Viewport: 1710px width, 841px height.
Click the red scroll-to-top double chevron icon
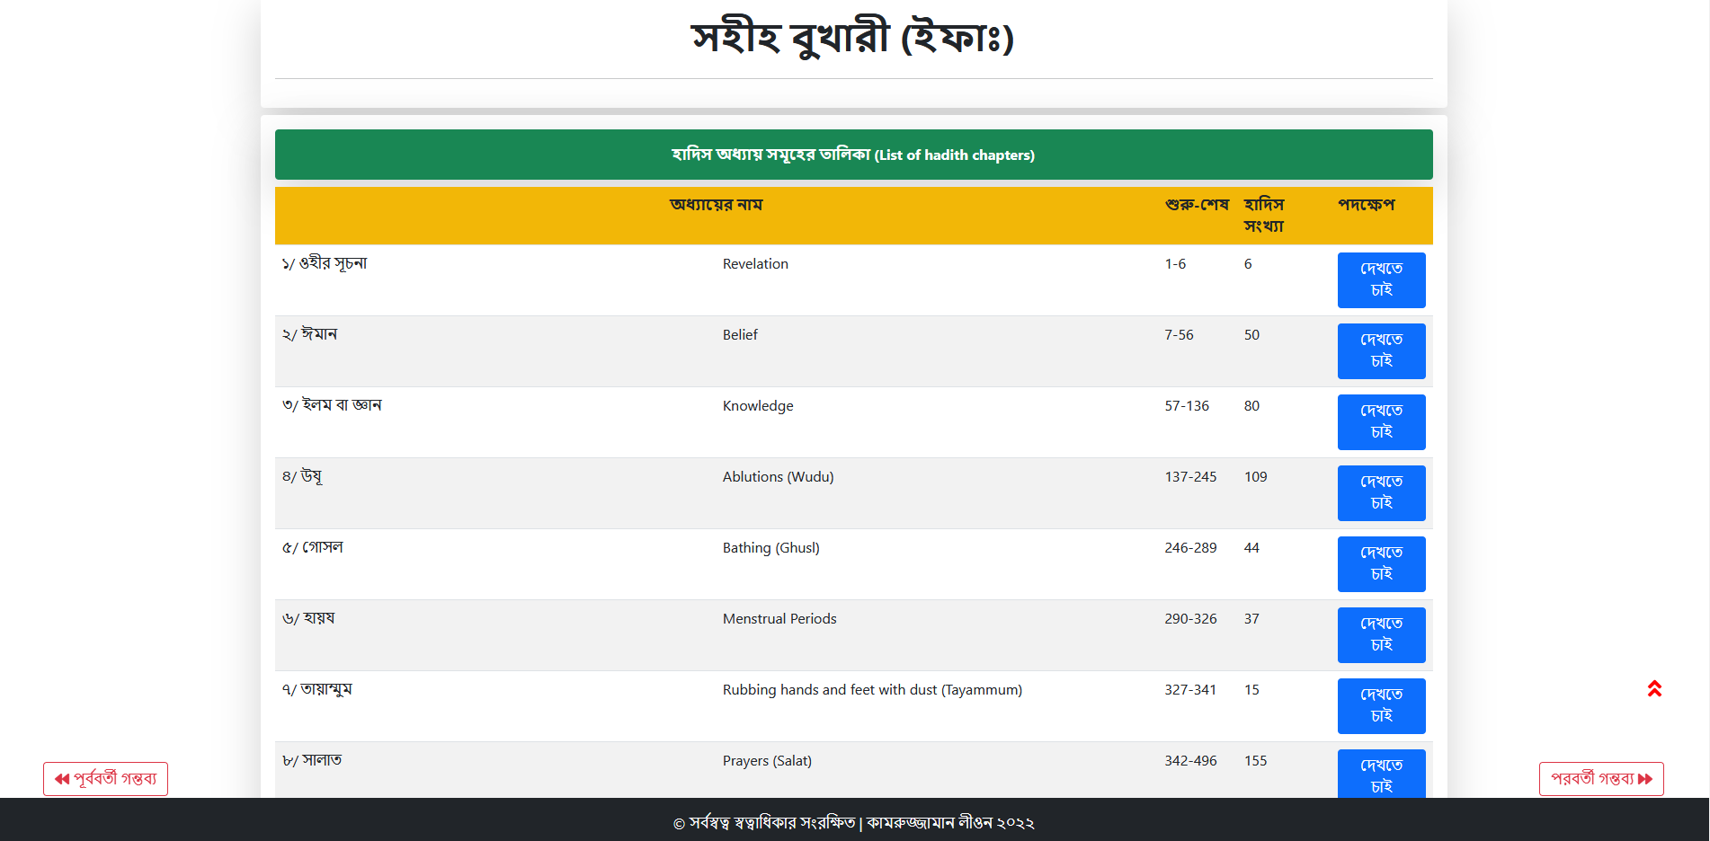[x=1654, y=689]
